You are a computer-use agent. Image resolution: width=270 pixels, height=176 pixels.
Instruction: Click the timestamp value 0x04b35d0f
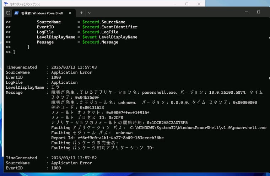click(87, 98)
